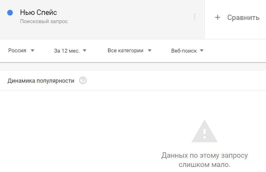This screenshot has height=172, width=266.
Task: Click the blue dot next to Нью Спейс
Action: click(10, 13)
